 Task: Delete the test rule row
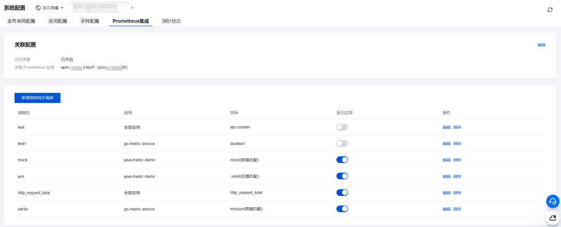[457, 127]
